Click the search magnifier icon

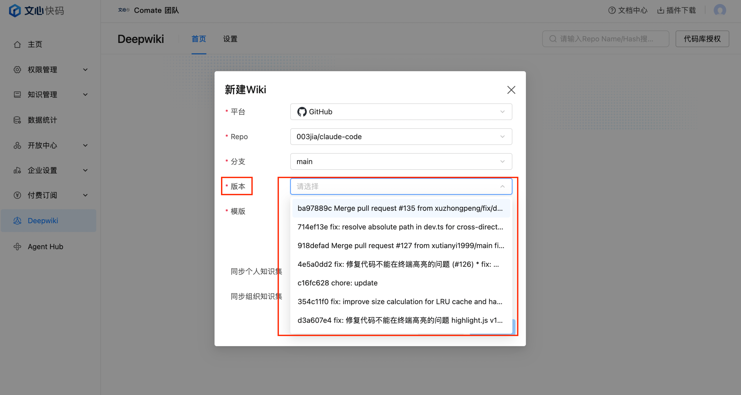tap(553, 38)
